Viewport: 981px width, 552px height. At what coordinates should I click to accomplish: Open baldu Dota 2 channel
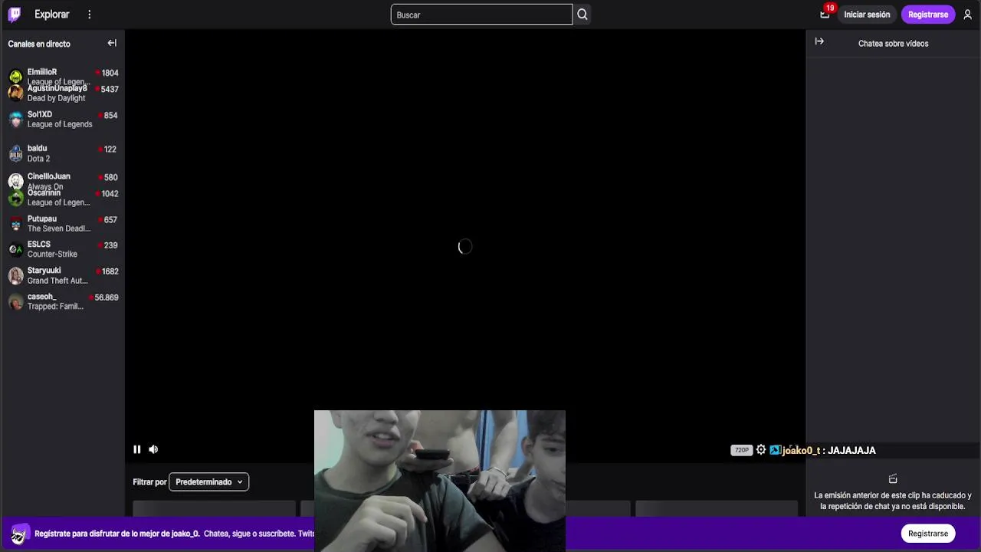click(x=63, y=153)
